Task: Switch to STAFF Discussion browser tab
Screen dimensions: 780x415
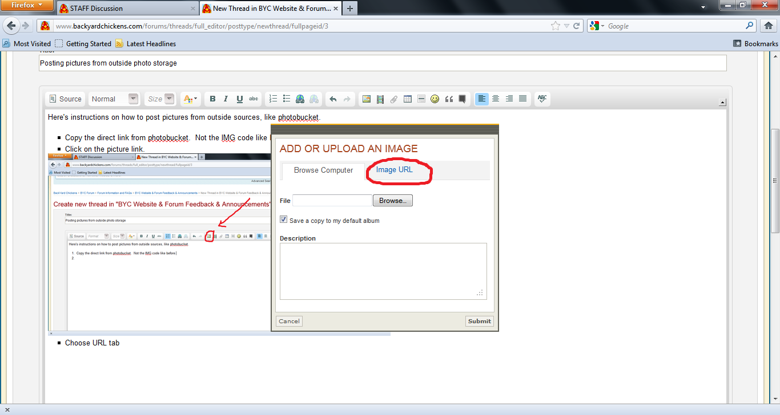Action: [96, 9]
